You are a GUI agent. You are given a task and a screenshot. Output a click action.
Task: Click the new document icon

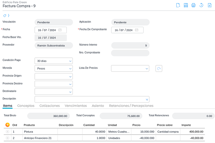pyautogui.click(x=178, y=5)
